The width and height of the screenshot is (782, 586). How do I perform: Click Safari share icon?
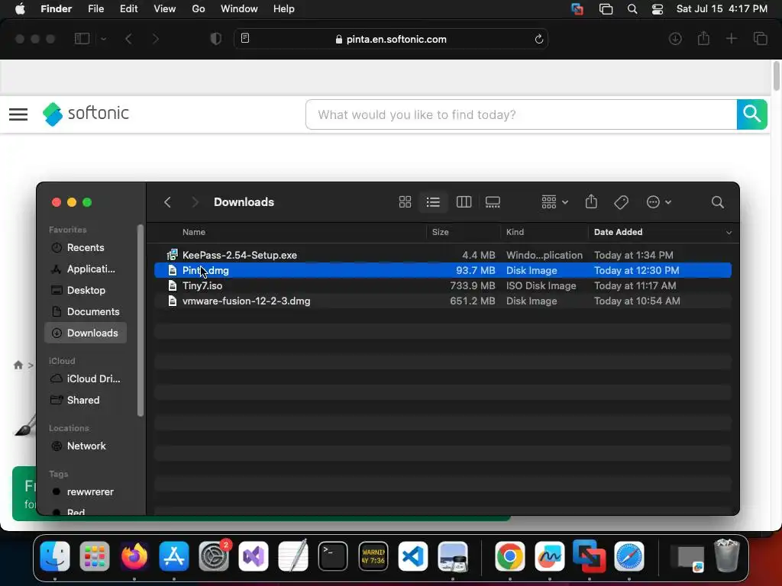pyautogui.click(x=703, y=38)
